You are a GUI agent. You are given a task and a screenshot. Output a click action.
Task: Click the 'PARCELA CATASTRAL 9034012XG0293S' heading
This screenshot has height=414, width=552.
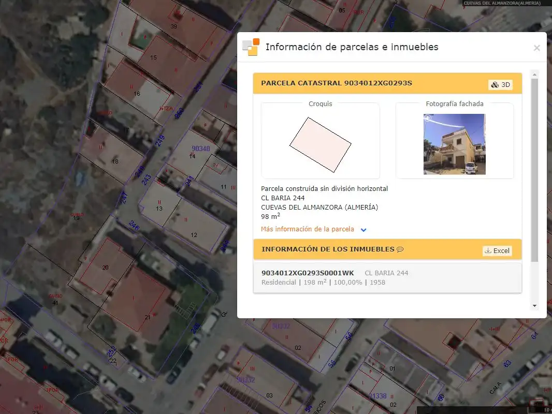[336, 83]
